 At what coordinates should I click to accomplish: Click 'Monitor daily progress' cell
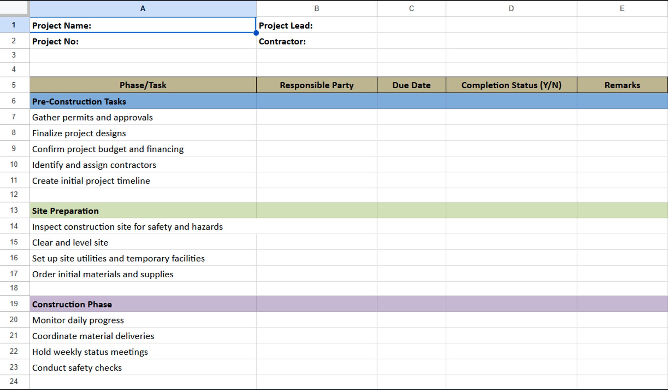(x=143, y=320)
